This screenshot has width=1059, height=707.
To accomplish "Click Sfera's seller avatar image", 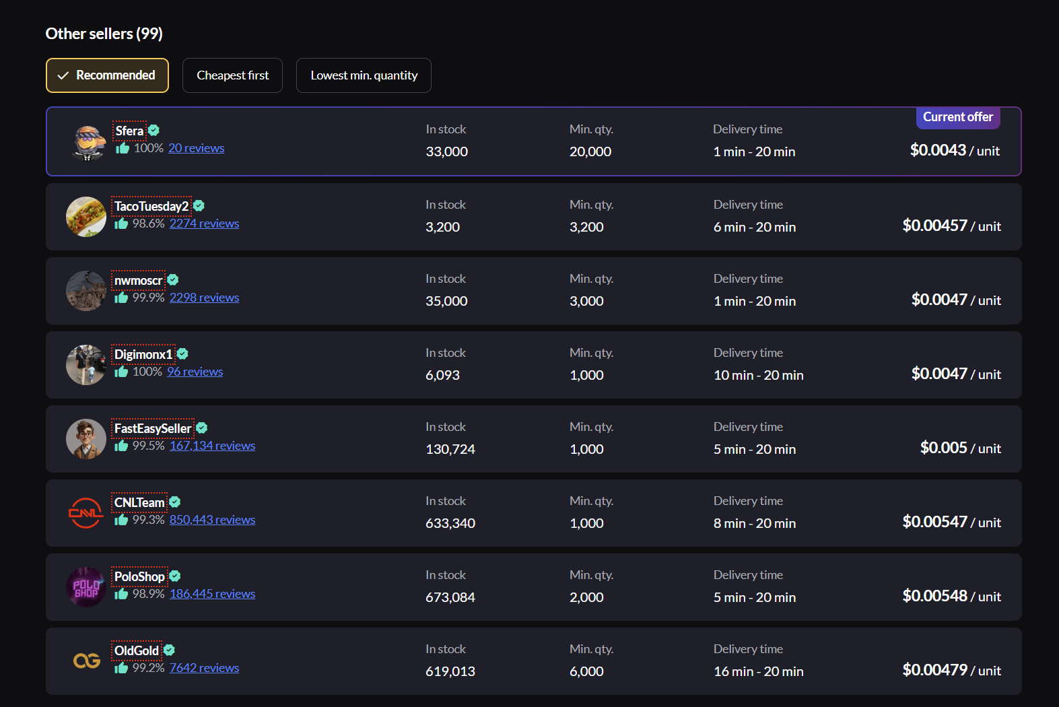I will pos(88,142).
